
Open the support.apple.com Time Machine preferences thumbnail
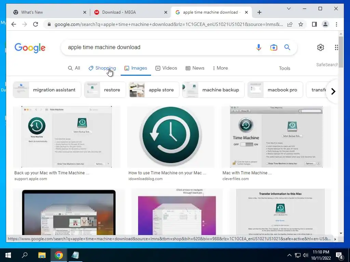67,137
